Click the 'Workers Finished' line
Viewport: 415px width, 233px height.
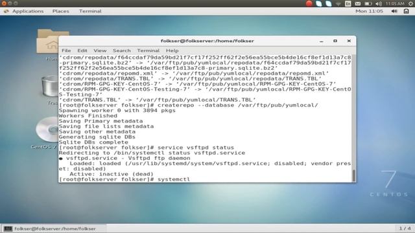(x=88, y=116)
